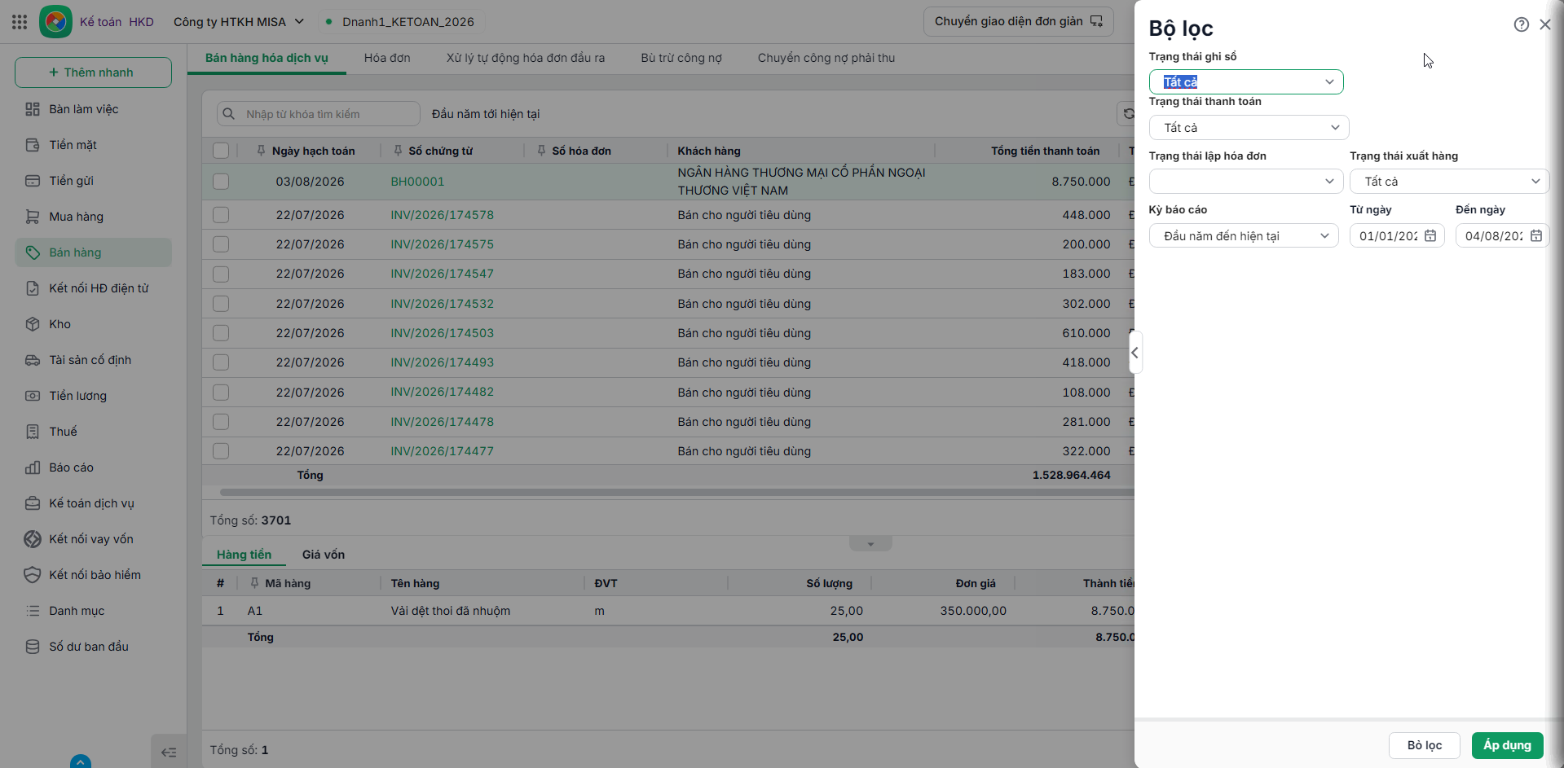Open Số dư ban đầu in the sidebar
Image resolution: width=1564 pixels, height=768 pixels.
[x=93, y=647]
